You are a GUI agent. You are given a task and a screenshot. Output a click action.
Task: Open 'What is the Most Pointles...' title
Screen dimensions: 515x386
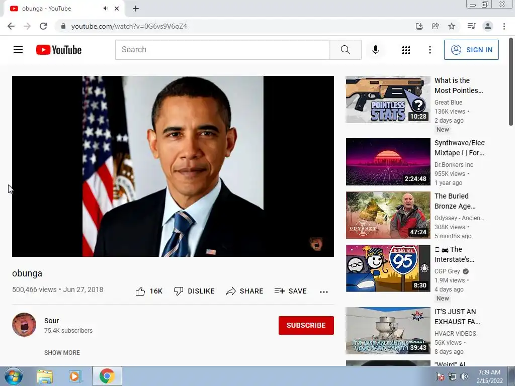coord(459,85)
